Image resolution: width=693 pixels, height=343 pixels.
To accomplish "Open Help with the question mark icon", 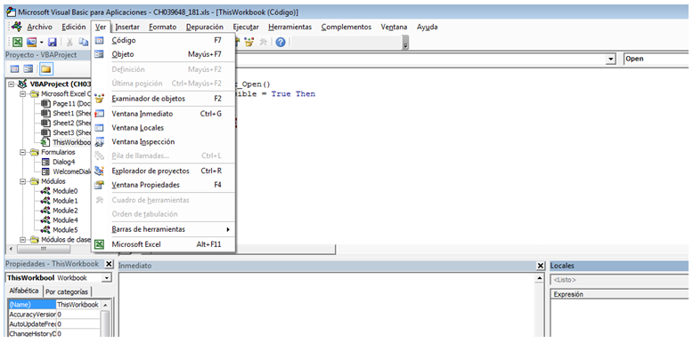I will [281, 42].
